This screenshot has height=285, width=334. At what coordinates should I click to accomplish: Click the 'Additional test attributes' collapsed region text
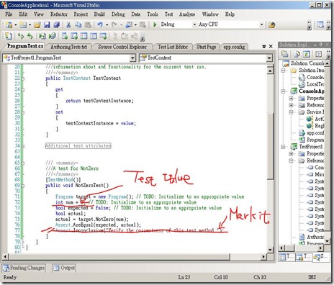(x=78, y=146)
